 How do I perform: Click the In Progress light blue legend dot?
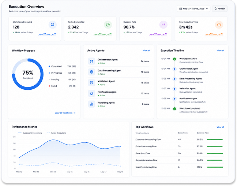tap(49, 73)
